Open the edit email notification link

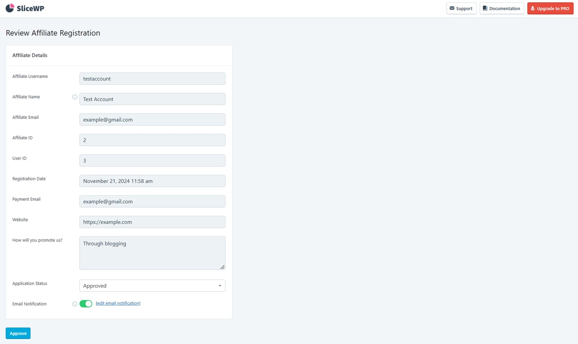point(118,303)
